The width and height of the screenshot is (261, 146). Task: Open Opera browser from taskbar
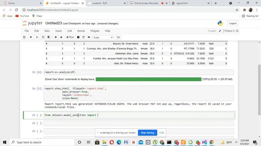[x=112, y=142]
